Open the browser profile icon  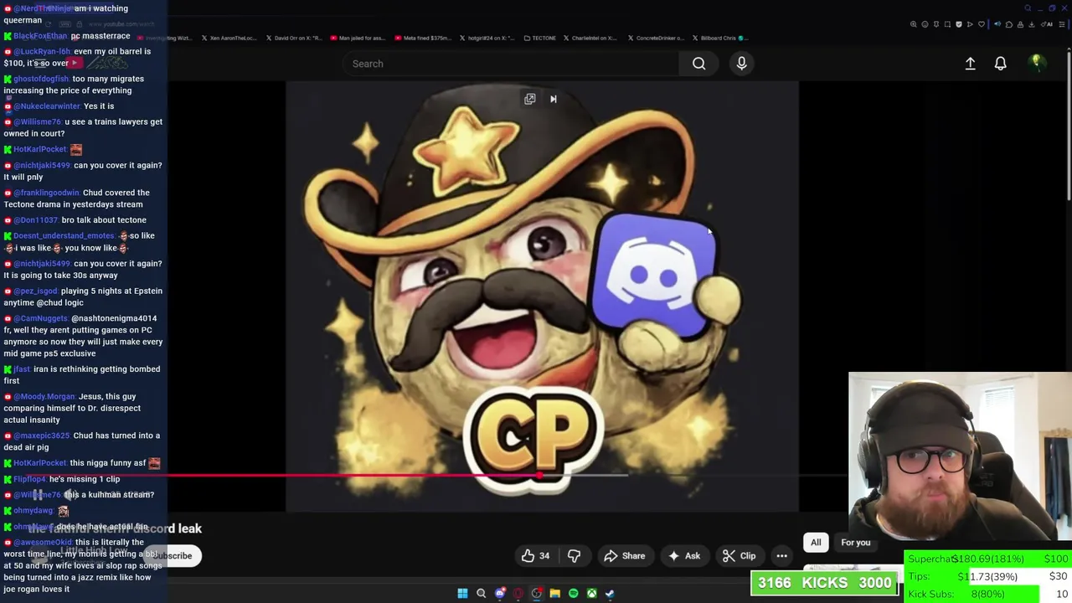tap(1020, 24)
